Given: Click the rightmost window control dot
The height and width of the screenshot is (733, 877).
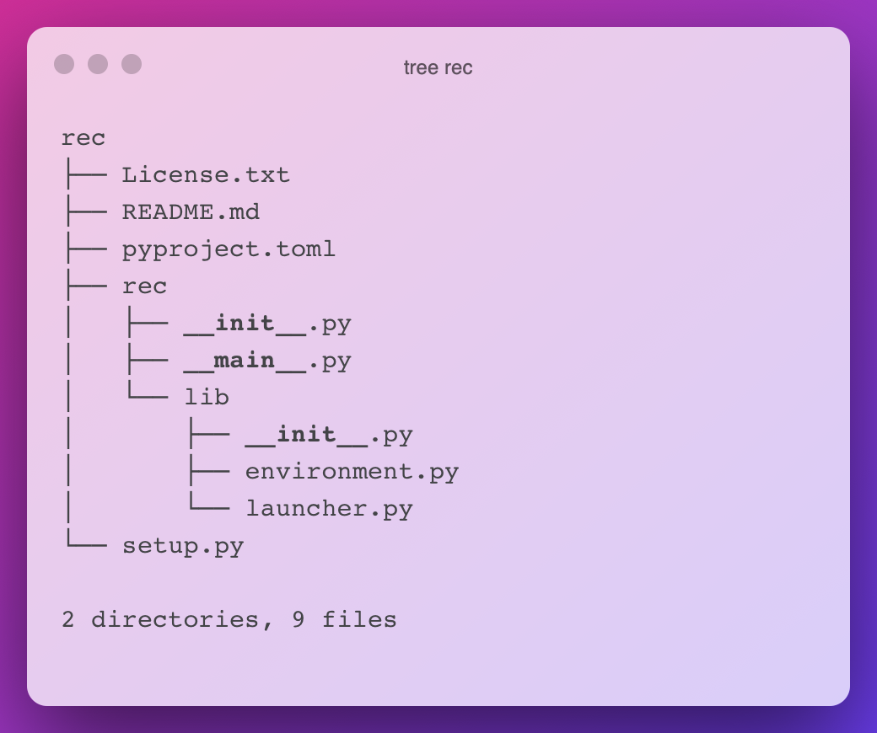Looking at the screenshot, I should (x=132, y=64).
